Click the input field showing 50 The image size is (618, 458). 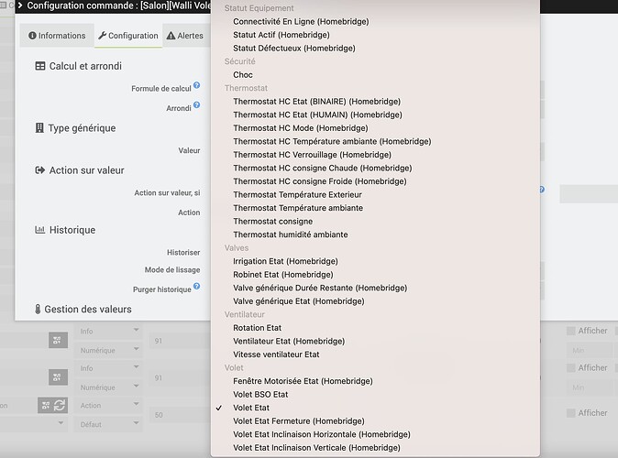click(180, 415)
